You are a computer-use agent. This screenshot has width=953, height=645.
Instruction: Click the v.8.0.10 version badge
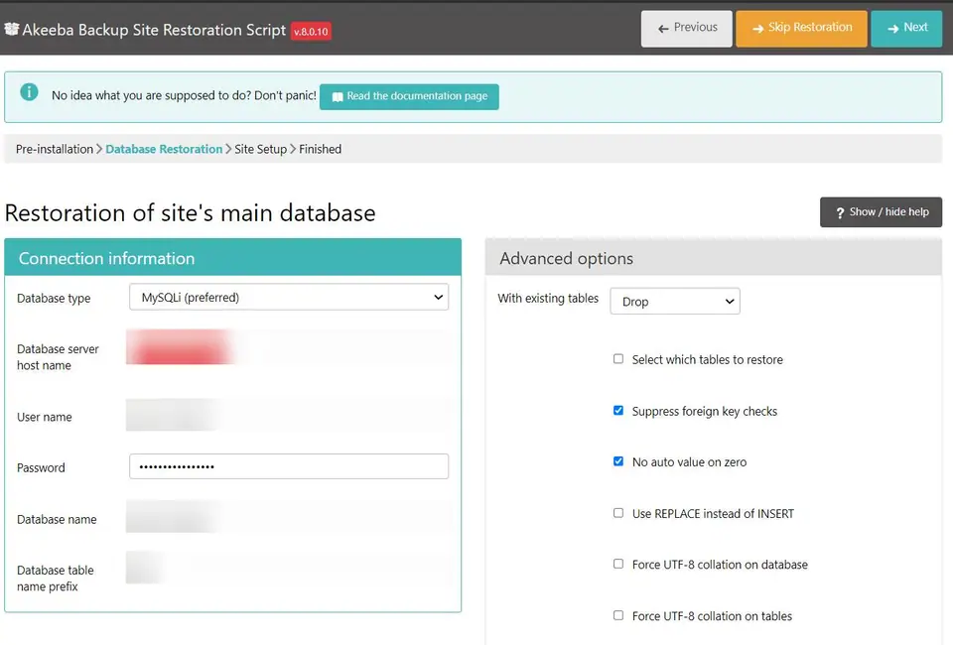(311, 31)
